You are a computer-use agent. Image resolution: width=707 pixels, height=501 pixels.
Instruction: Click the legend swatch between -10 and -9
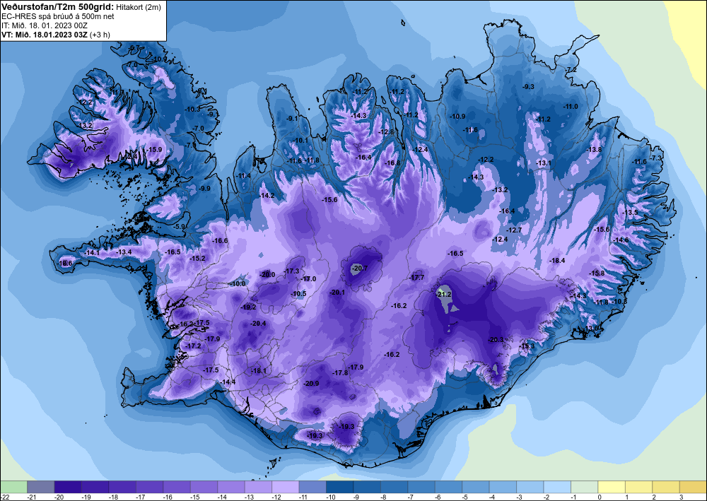click(339, 487)
